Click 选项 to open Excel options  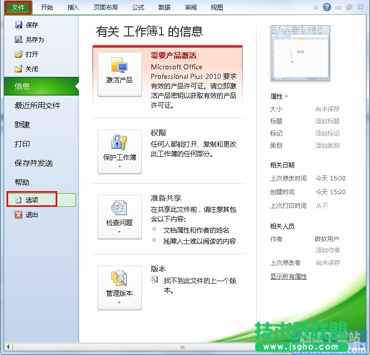42,200
